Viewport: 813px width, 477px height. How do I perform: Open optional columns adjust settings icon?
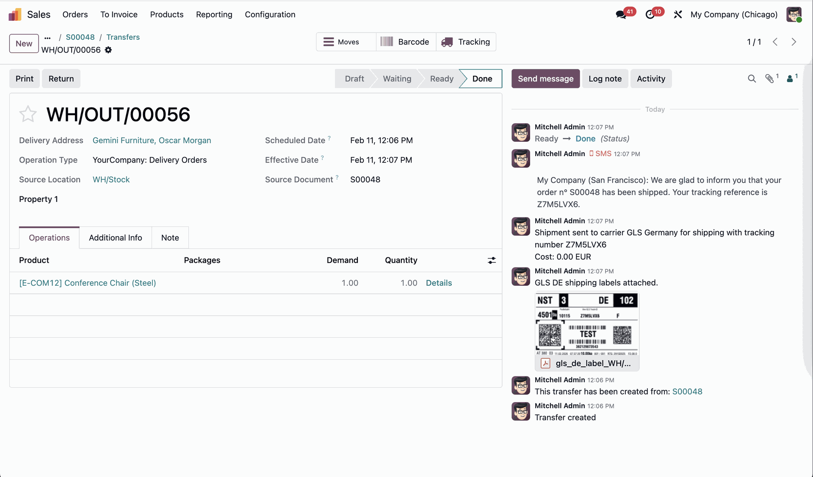pyautogui.click(x=491, y=260)
